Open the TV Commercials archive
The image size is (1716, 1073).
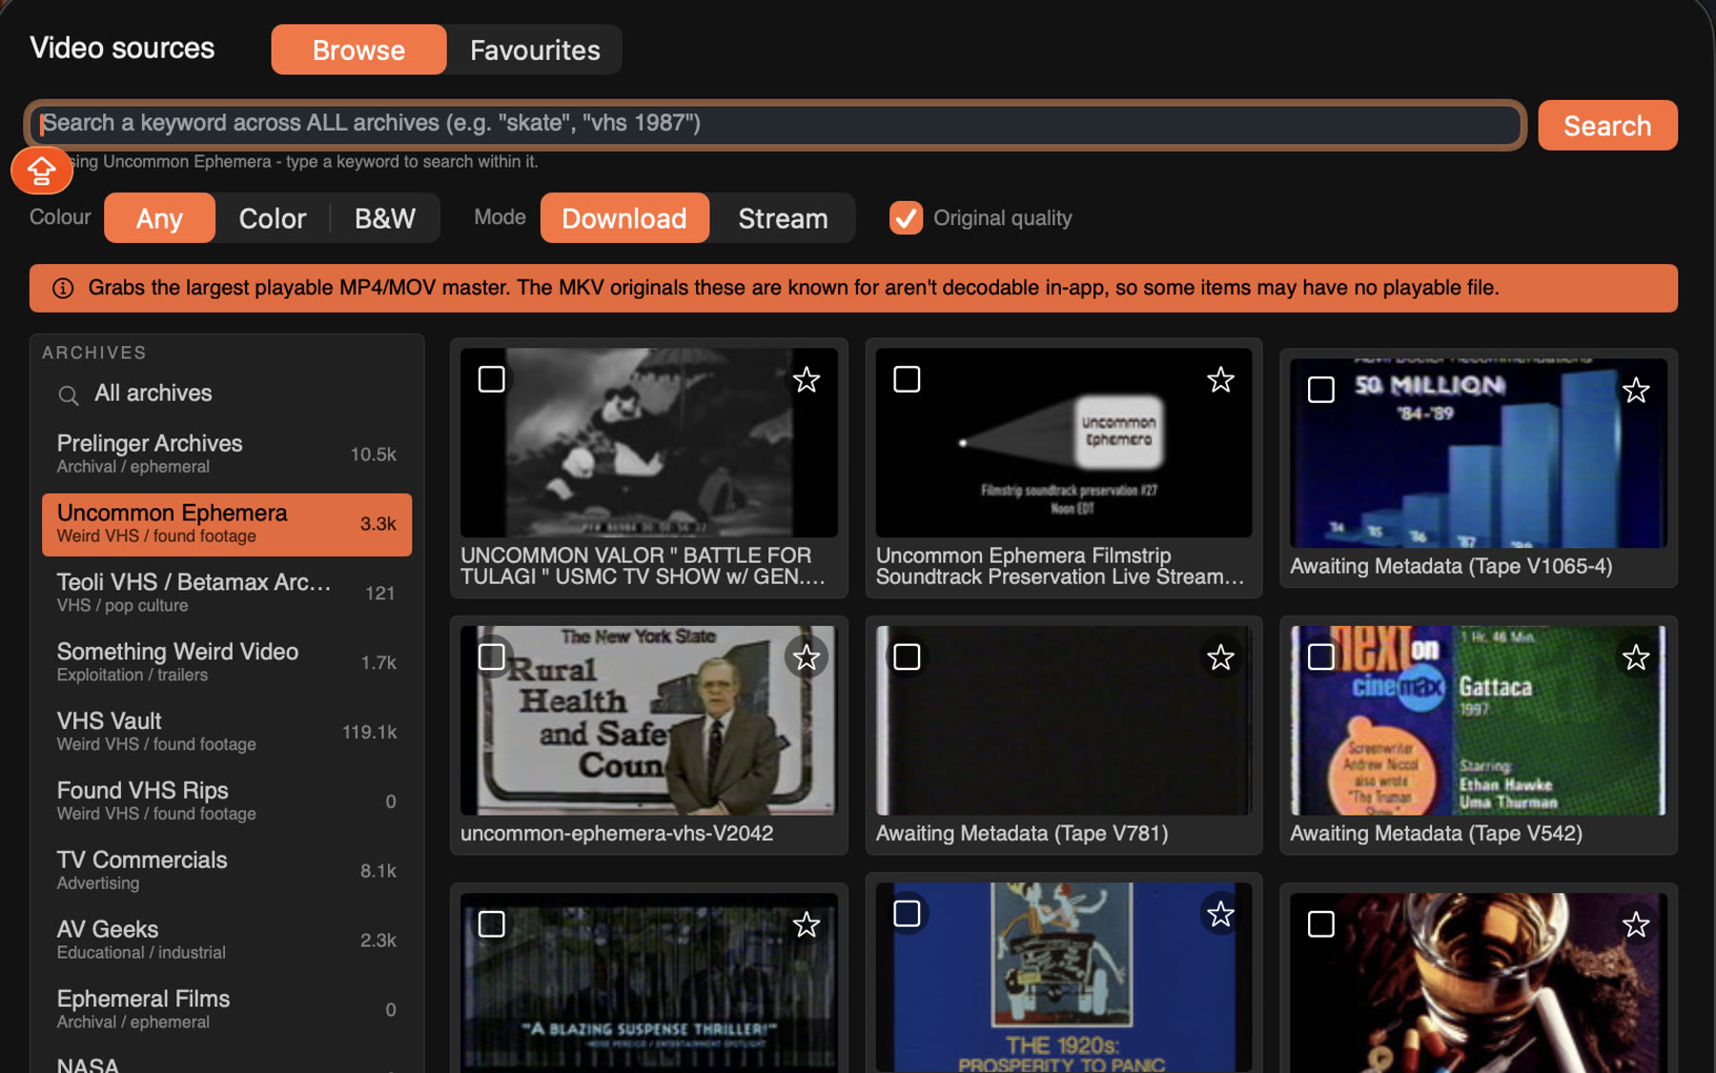coord(227,871)
